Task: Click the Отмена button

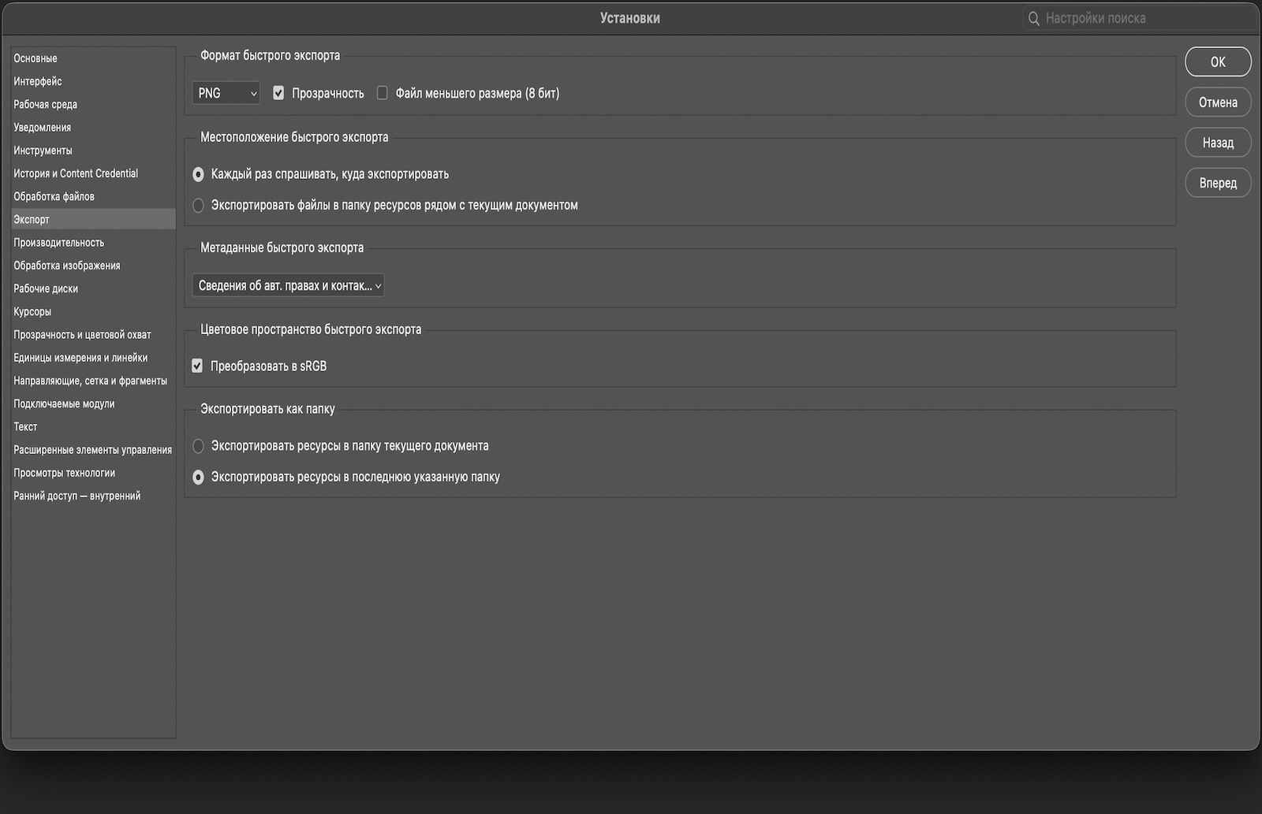Action: click(x=1218, y=102)
